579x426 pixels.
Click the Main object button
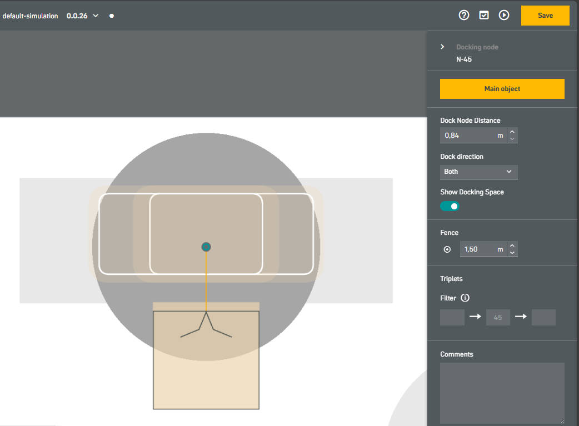[502, 89]
